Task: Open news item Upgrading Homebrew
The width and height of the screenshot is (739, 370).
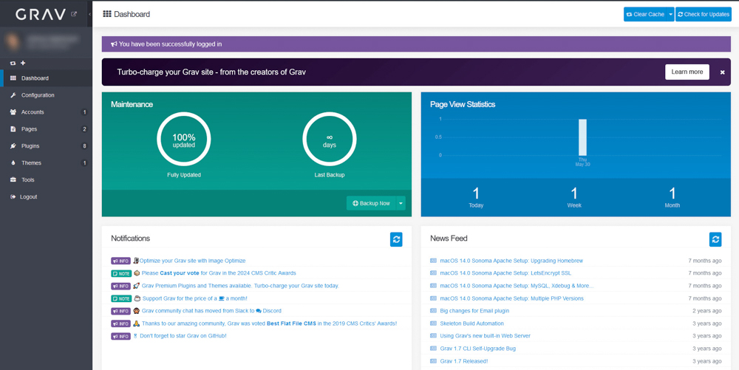Action: (x=511, y=261)
